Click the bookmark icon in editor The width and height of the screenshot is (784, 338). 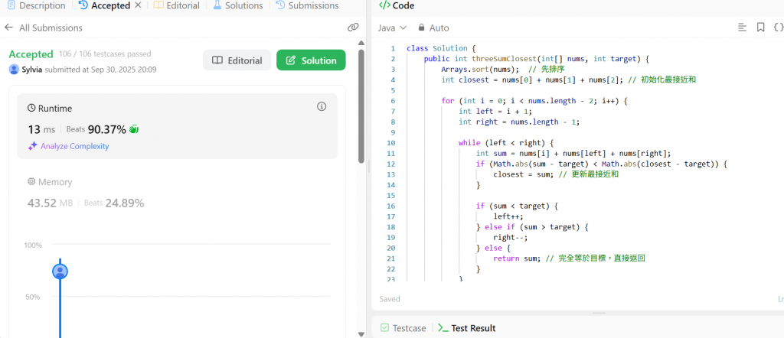(x=760, y=28)
